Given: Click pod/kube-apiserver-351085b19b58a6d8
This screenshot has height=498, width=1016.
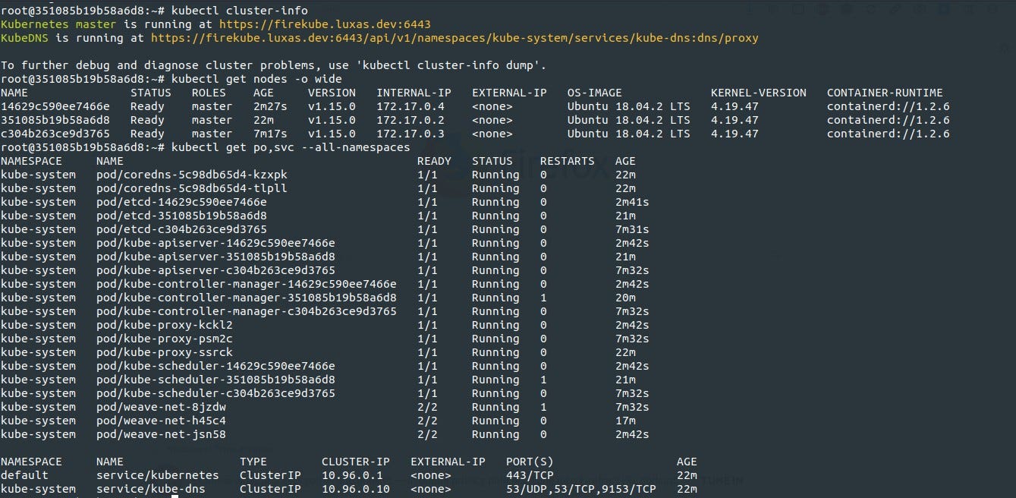Looking at the screenshot, I should tap(215, 257).
